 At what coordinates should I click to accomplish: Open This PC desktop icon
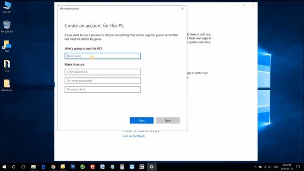pyautogui.click(x=7, y=8)
